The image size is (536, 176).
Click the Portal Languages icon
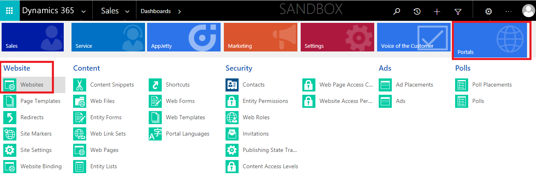tap(155, 134)
